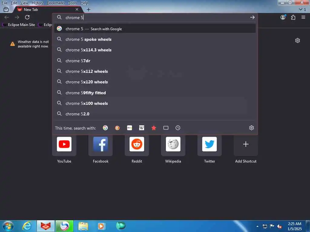
Task: Open the account profile icon
Action: 283,17
